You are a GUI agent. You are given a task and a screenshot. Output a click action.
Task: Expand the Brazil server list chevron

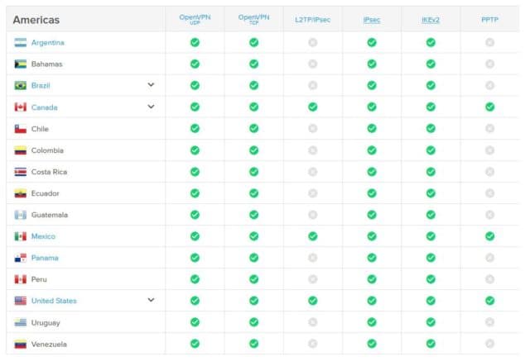(x=151, y=84)
